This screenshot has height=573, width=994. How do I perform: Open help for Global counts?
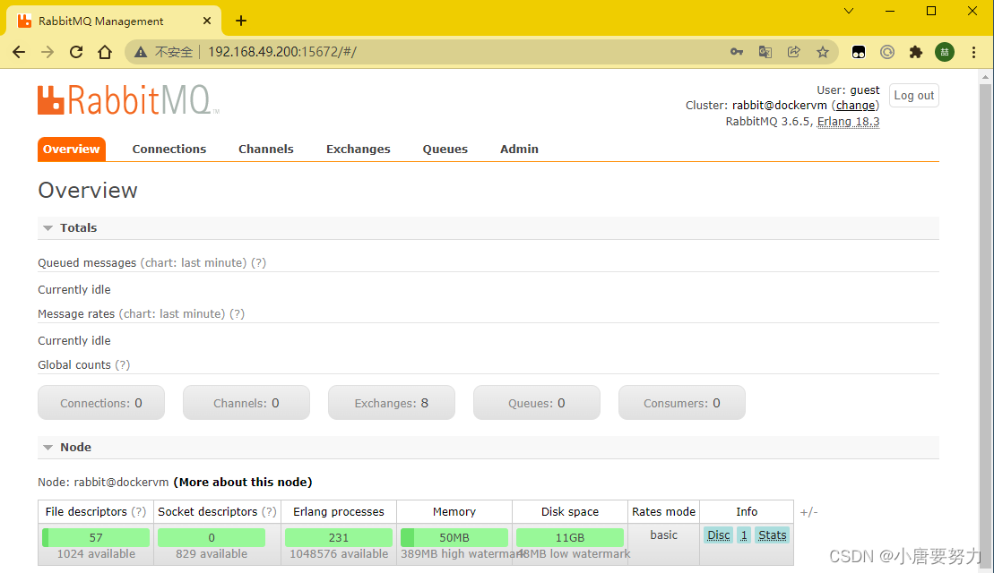click(123, 365)
